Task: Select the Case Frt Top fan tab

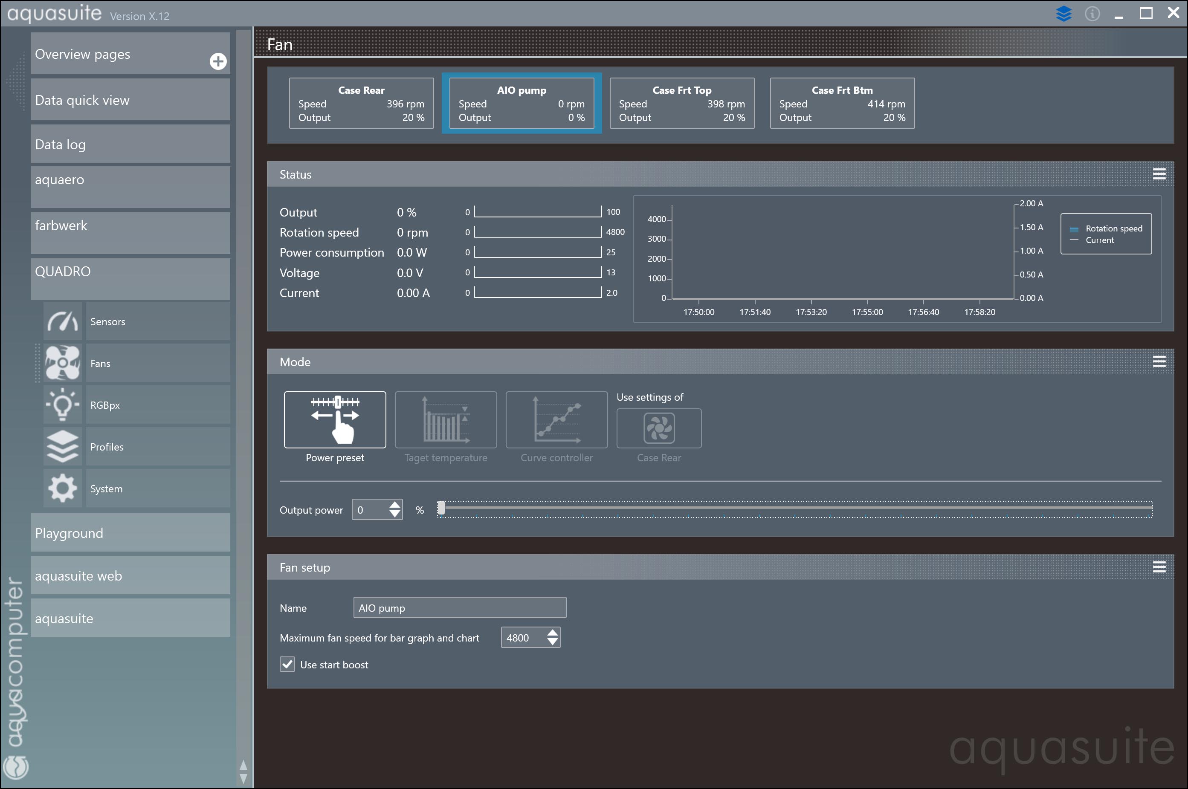Action: tap(681, 103)
